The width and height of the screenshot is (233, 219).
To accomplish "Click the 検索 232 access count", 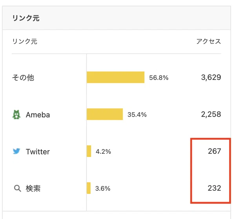I will point(215,188).
